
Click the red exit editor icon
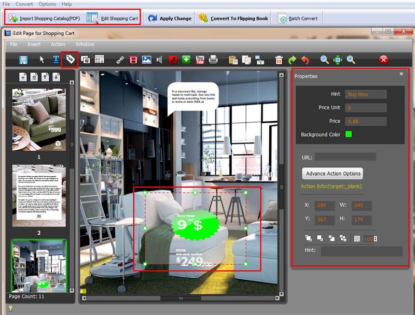click(x=383, y=60)
